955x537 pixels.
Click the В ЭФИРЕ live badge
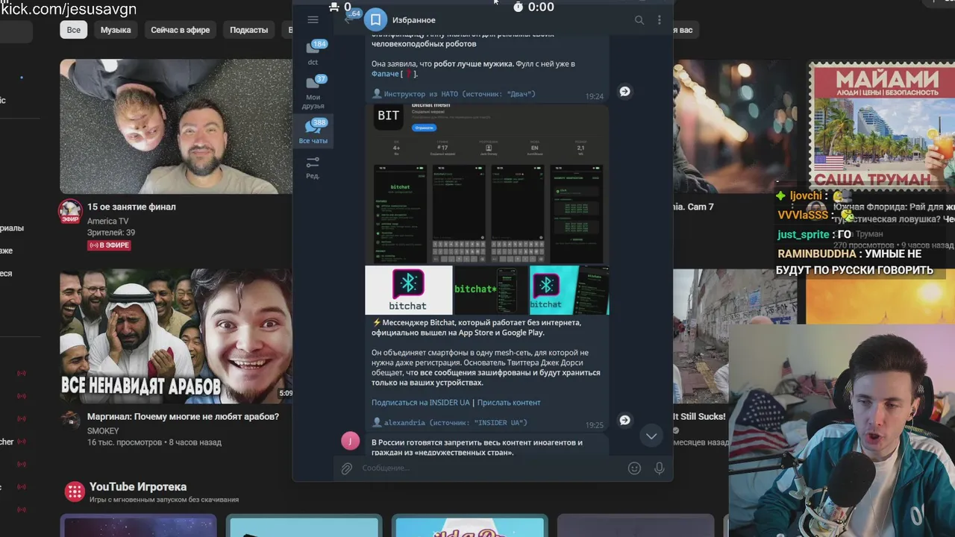pos(109,245)
